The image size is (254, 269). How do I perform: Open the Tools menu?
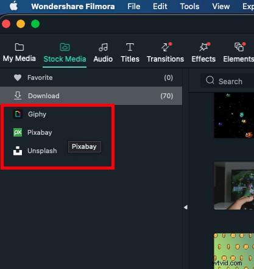click(189, 7)
